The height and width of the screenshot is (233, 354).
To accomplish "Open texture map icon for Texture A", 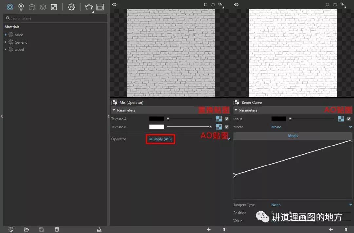I will tap(219, 119).
